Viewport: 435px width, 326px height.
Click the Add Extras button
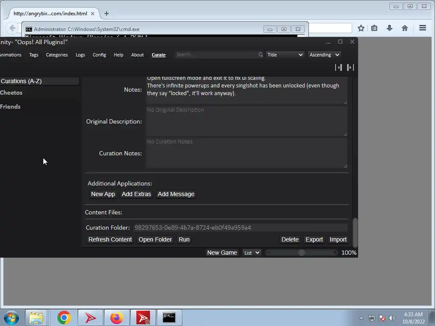[136, 194]
